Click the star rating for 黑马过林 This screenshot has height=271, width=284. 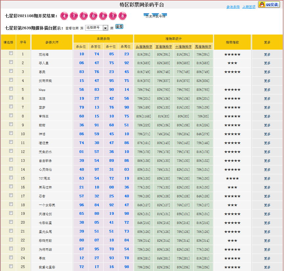click(x=232, y=187)
